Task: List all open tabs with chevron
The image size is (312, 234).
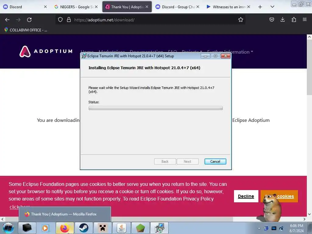Action: (272, 7)
